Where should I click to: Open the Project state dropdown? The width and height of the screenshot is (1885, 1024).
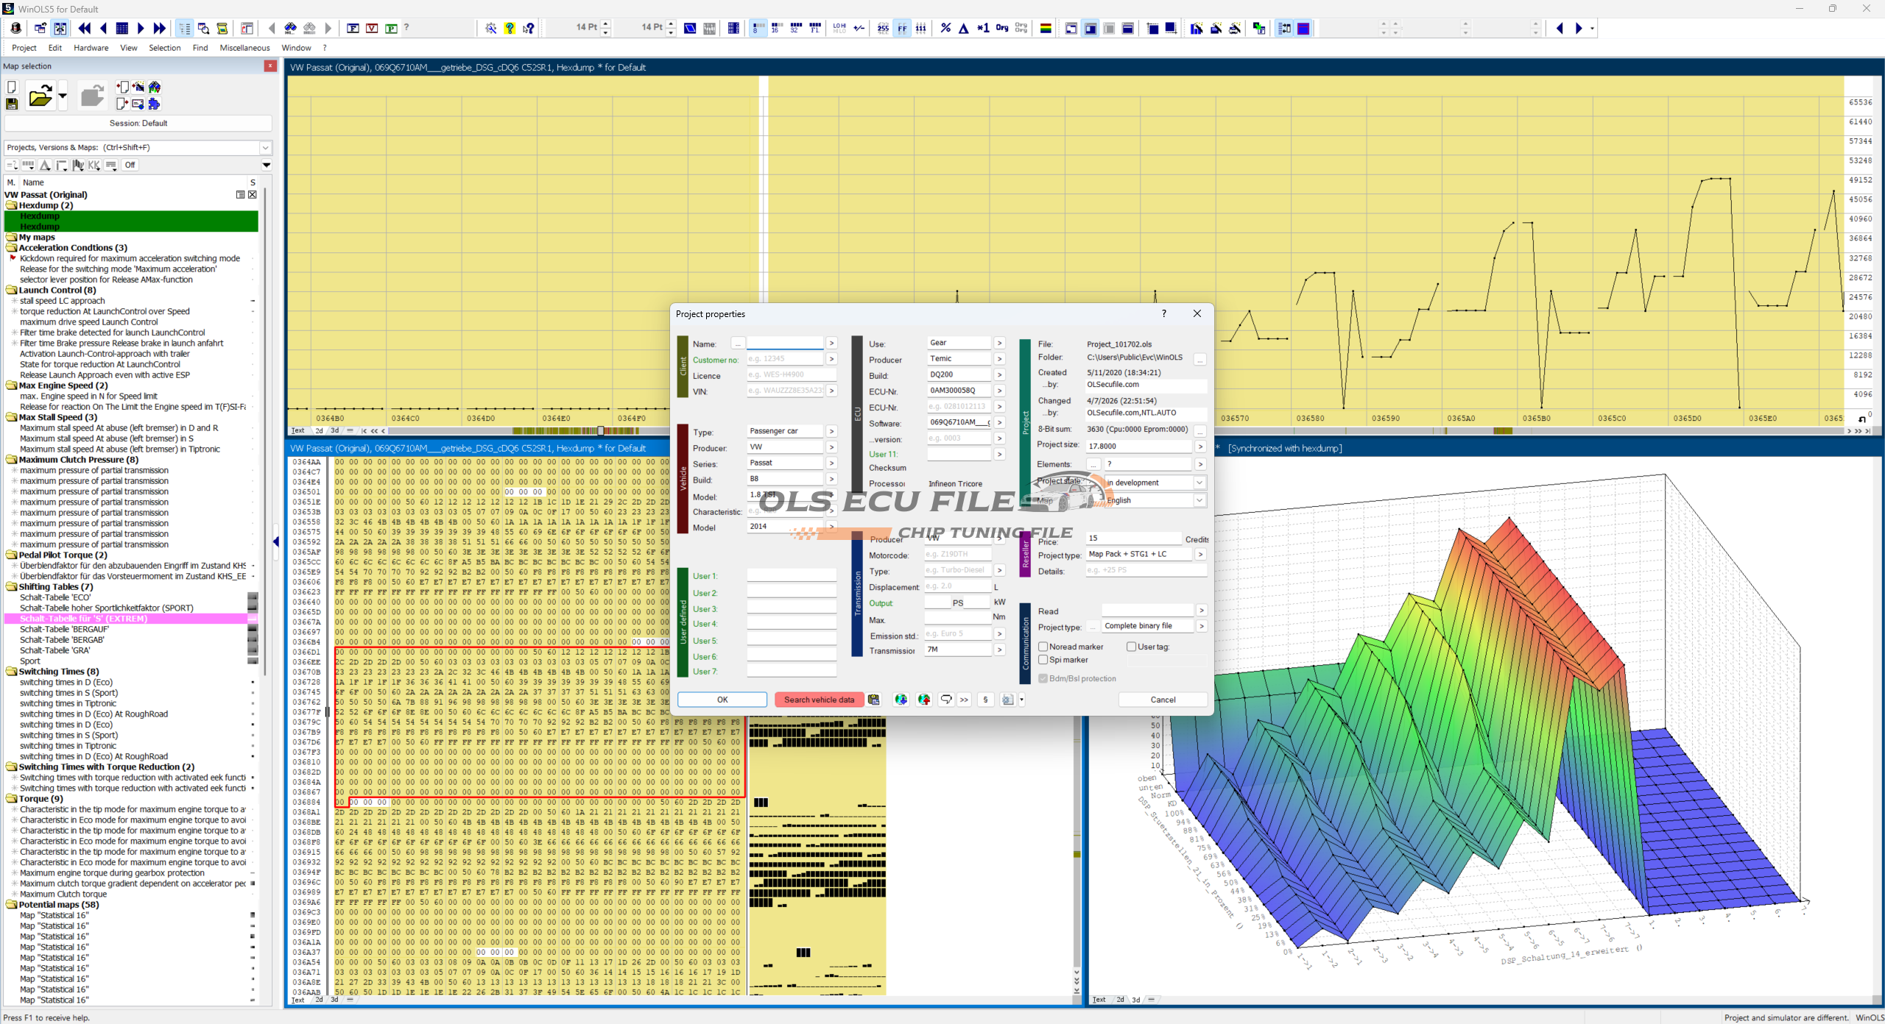coord(1199,483)
